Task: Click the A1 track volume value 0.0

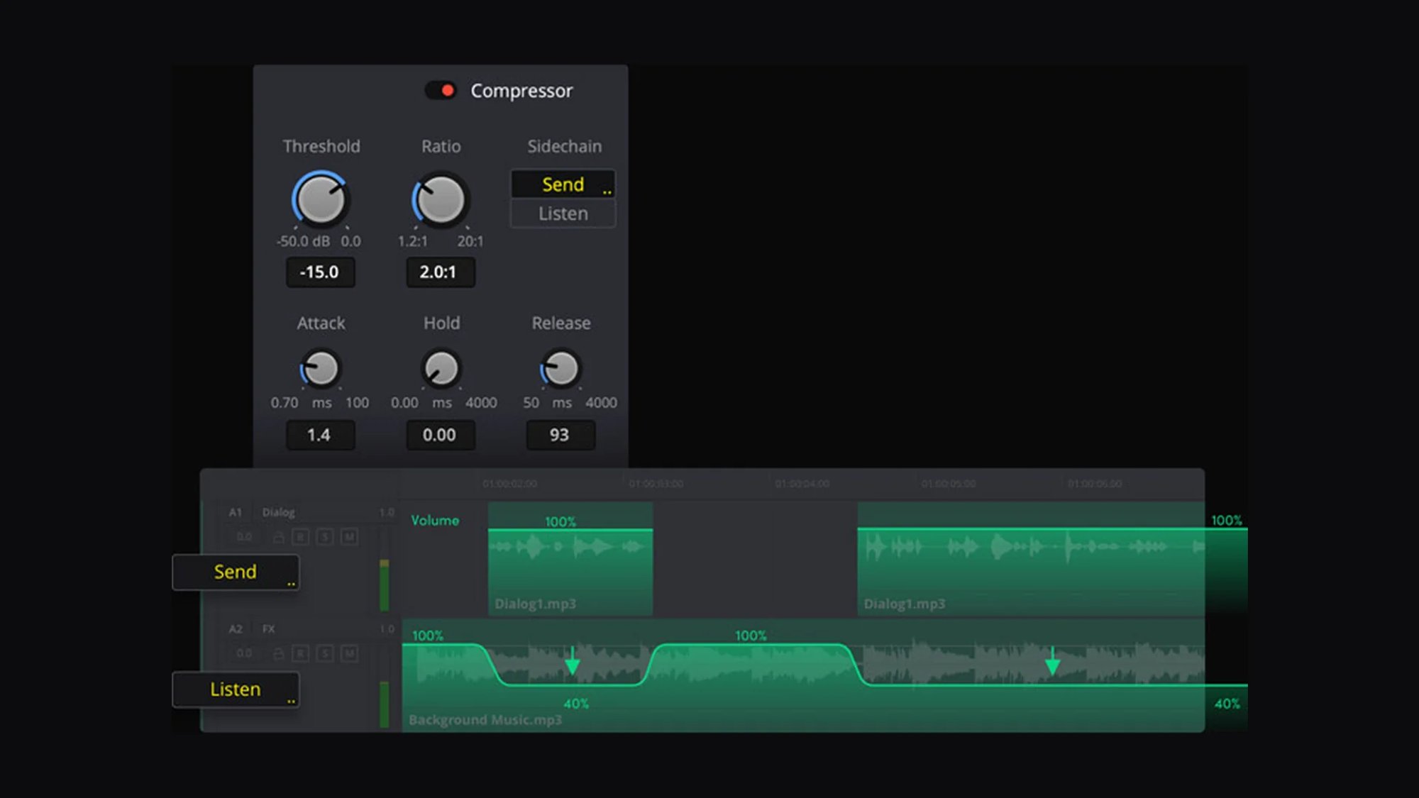Action: [244, 537]
